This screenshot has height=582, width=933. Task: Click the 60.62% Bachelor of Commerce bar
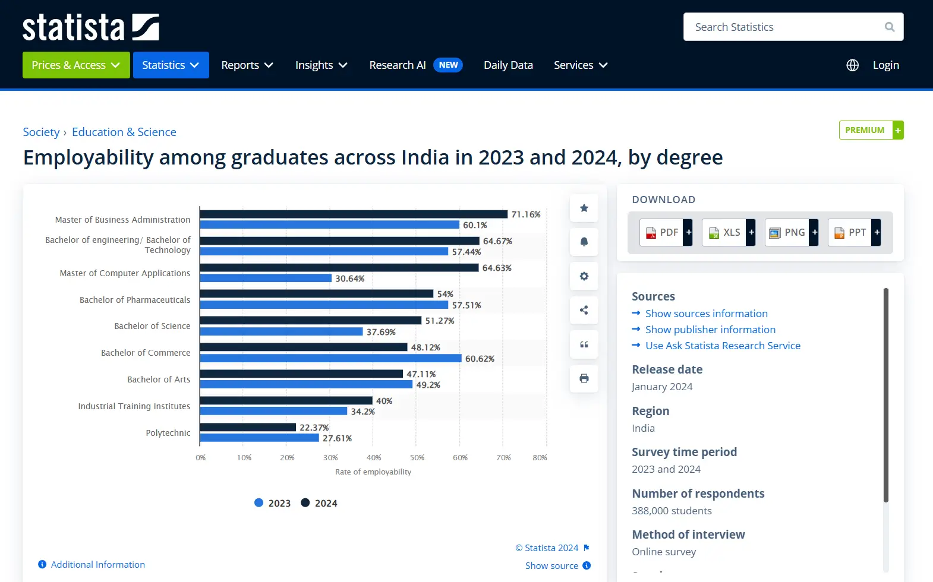(x=330, y=359)
